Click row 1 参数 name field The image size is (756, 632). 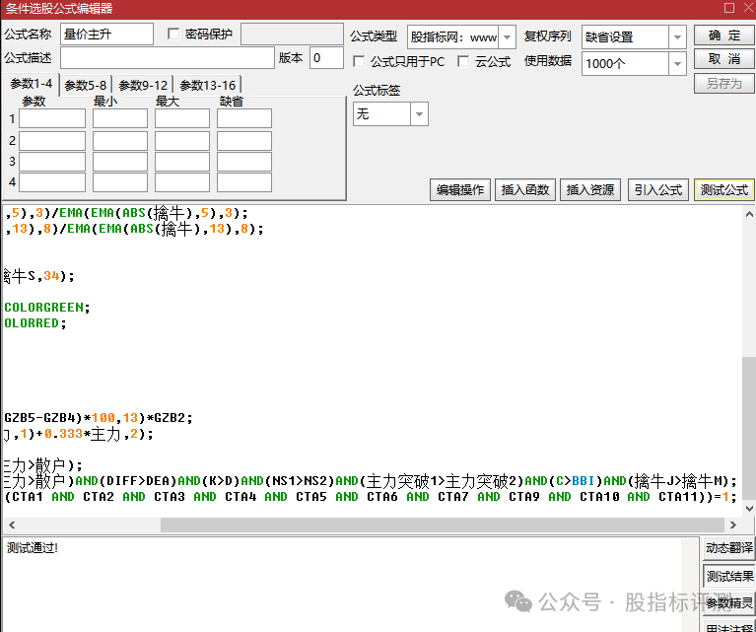[x=52, y=118]
